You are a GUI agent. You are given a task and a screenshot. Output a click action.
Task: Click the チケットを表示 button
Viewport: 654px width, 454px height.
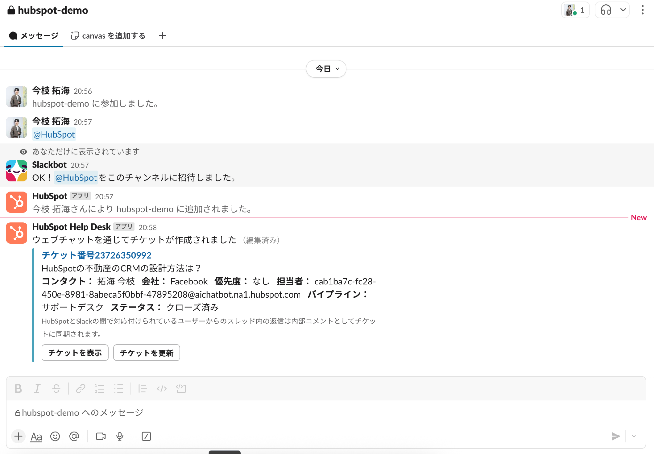[75, 353]
